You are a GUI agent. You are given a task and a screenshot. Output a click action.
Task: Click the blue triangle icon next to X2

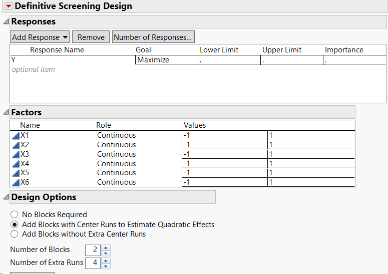click(x=16, y=145)
